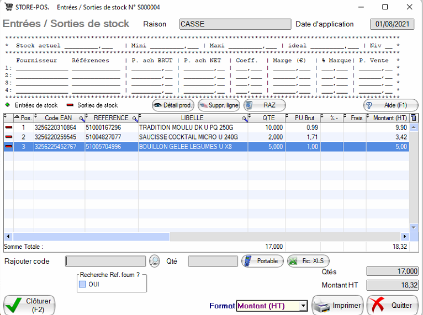Click red minus icon on row 2
423x315 pixels.
pyautogui.click(x=8, y=137)
